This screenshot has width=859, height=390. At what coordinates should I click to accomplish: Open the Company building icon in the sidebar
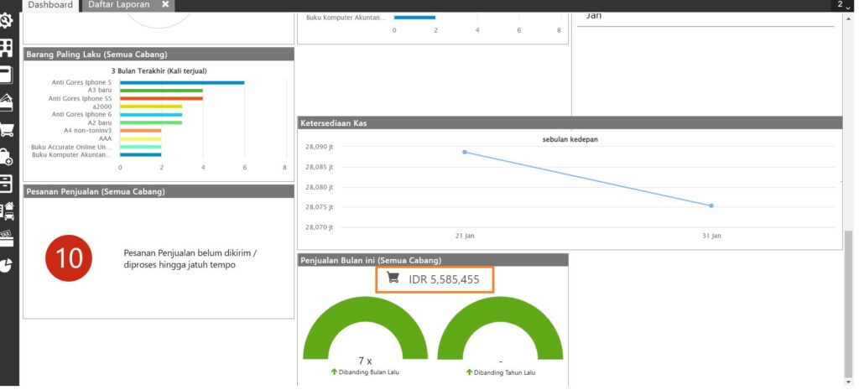[7, 47]
